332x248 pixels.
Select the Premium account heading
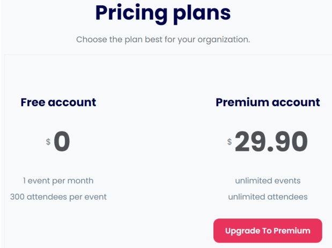(268, 103)
